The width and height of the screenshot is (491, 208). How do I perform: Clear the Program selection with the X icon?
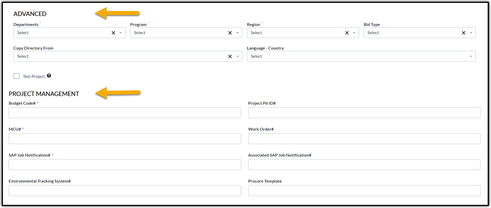tap(230, 33)
